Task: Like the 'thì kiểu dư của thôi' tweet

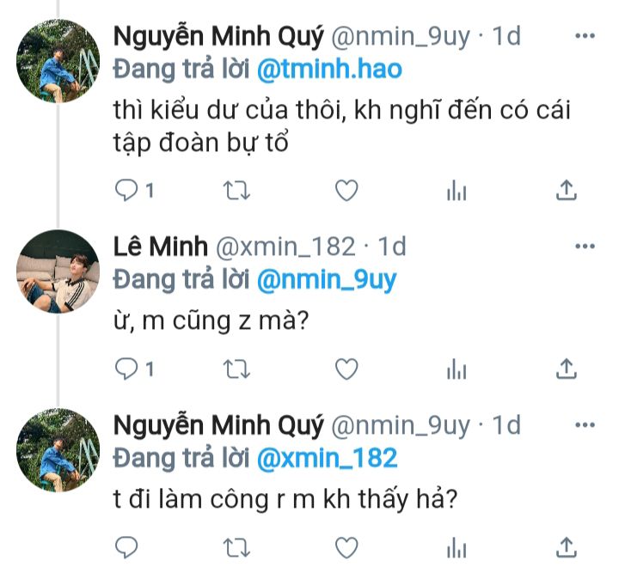Action: click(346, 191)
